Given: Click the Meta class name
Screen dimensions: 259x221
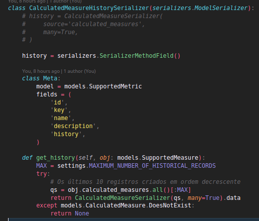Looking at the screenshot, I should coord(50,78).
